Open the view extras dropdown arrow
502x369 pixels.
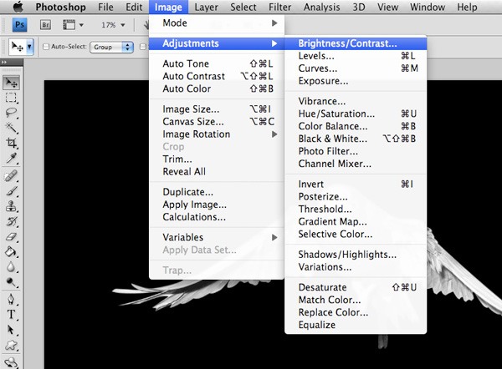click(81, 25)
